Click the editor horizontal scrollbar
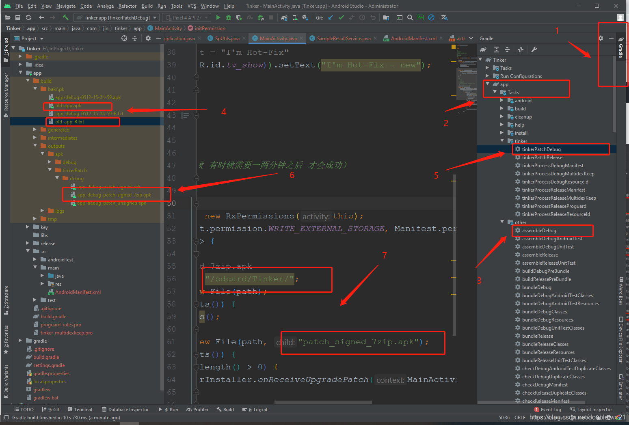This screenshot has width=629, height=425. [323, 402]
